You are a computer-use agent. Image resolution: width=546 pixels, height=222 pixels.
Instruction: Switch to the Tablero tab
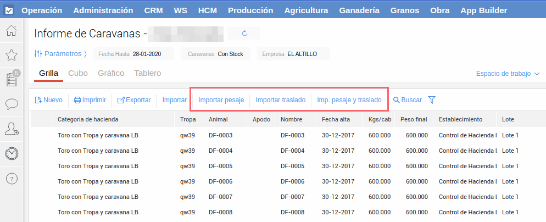(148, 73)
